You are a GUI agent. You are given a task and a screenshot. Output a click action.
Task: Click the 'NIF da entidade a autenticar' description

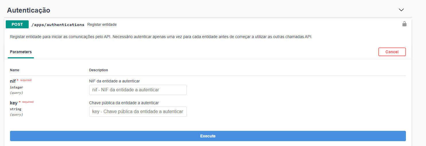(114, 81)
